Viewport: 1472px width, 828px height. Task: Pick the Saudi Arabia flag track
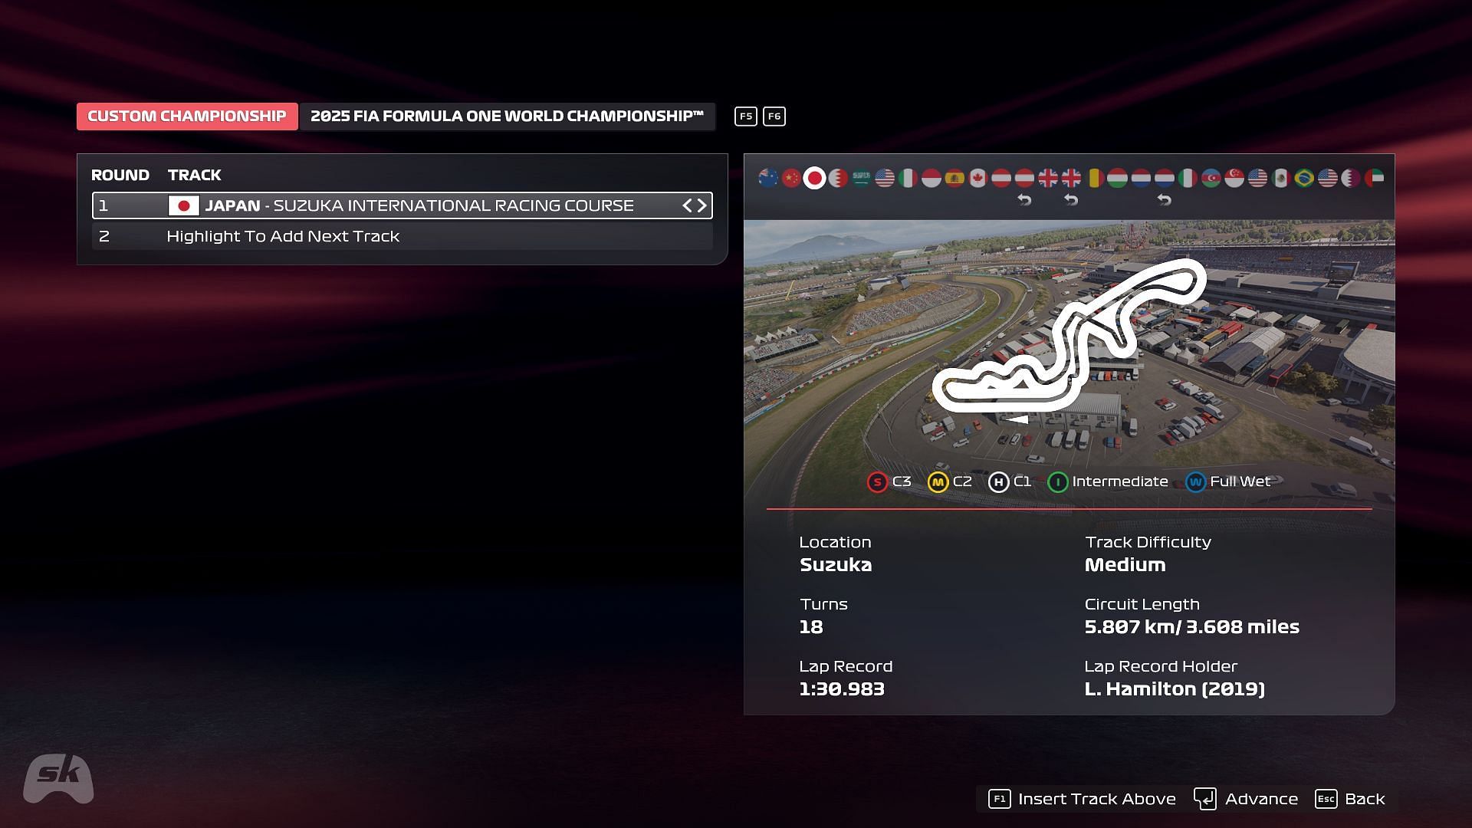click(861, 178)
